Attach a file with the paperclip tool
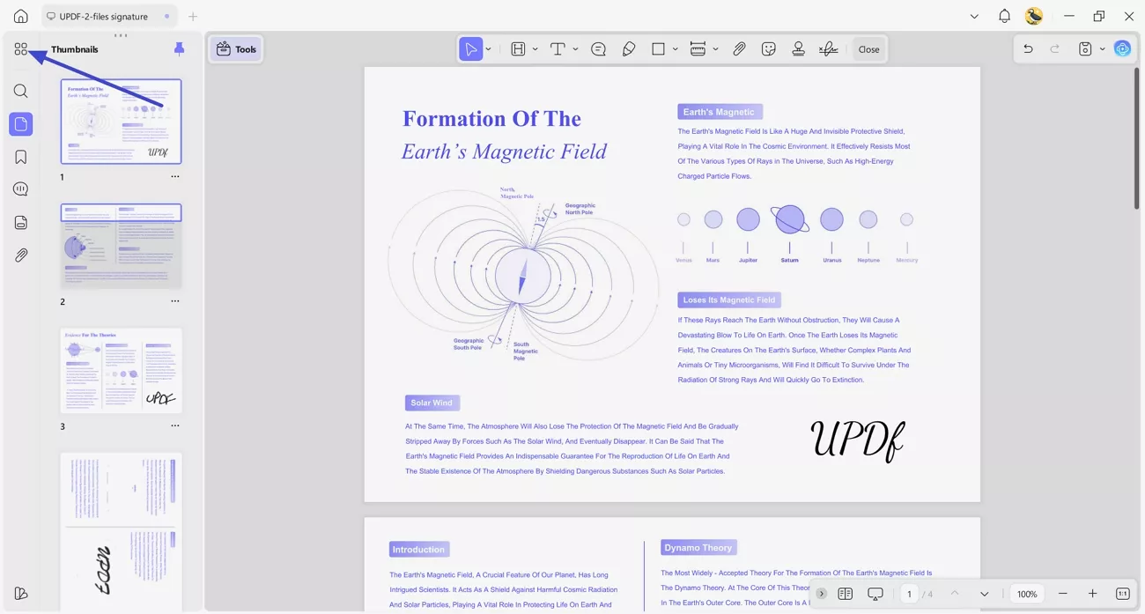The width and height of the screenshot is (1145, 614). pos(739,48)
